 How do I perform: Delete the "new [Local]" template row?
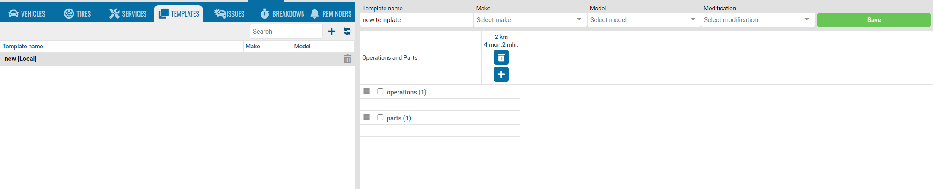(347, 59)
